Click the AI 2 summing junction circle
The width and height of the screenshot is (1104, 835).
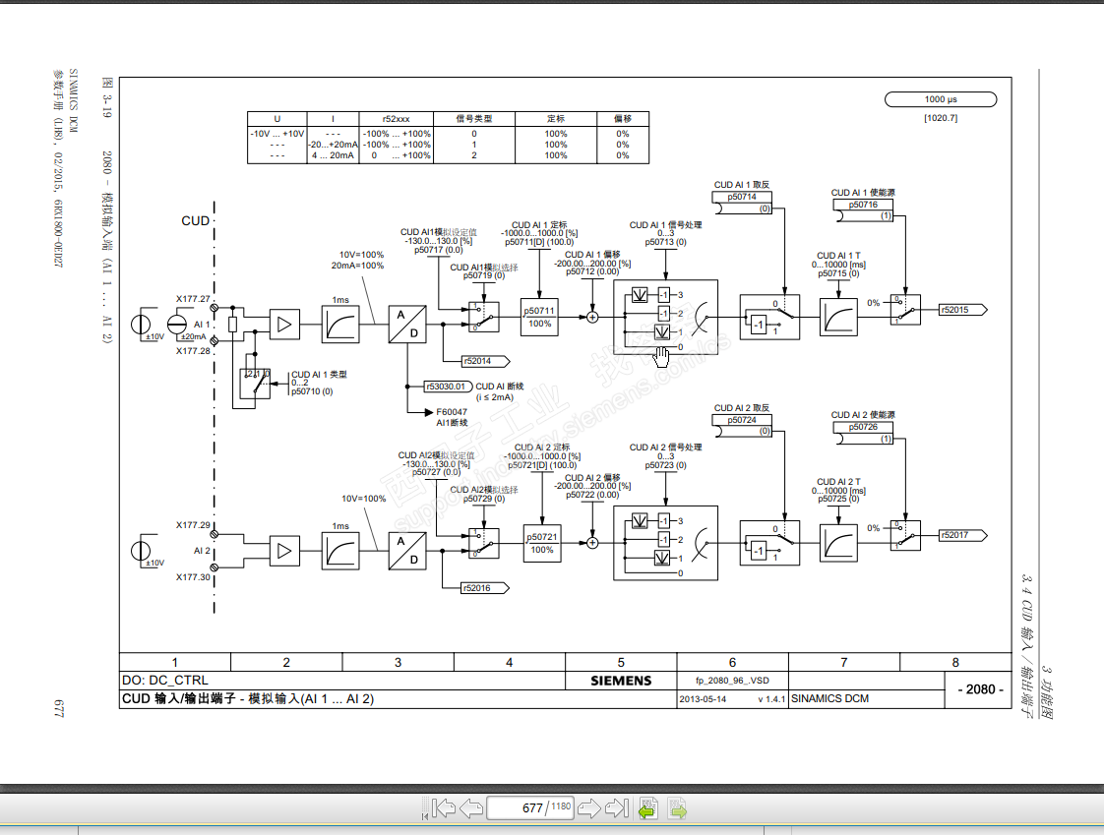point(592,543)
